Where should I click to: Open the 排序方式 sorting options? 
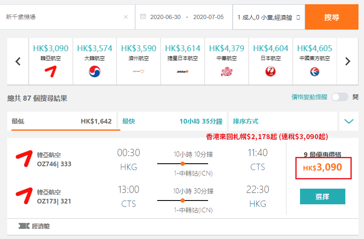click(283, 121)
